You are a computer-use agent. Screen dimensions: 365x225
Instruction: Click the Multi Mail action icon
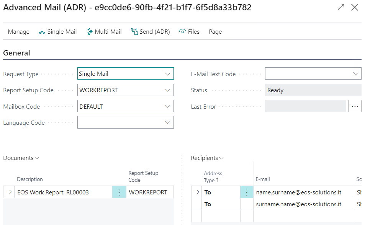click(90, 31)
